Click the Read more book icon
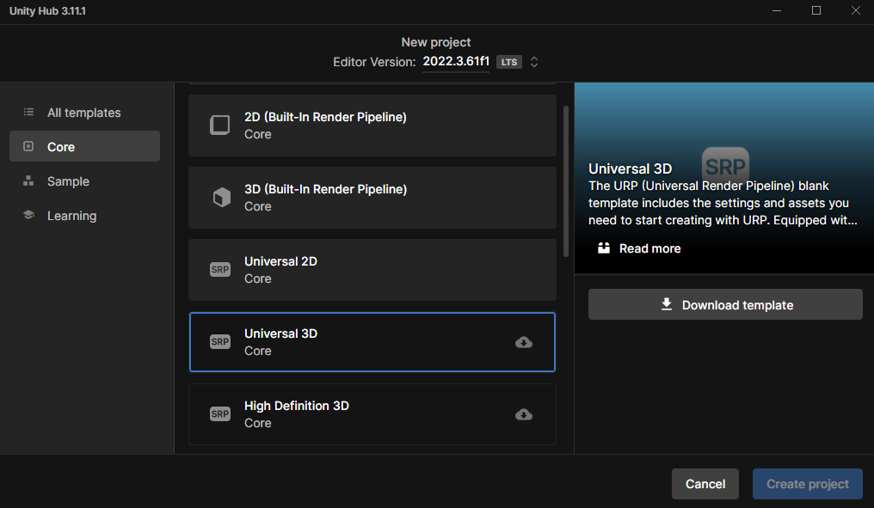Image resolution: width=874 pixels, height=508 pixels. click(604, 248)
